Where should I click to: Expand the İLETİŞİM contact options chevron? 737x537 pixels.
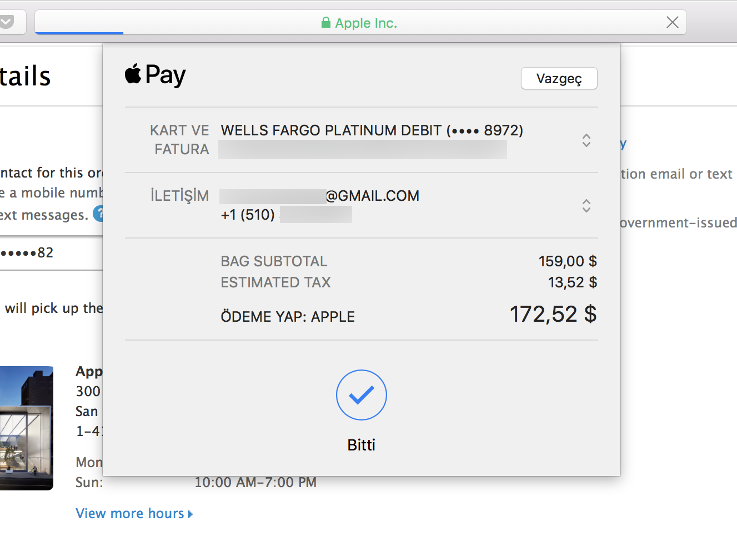click(x=586, y=205)
